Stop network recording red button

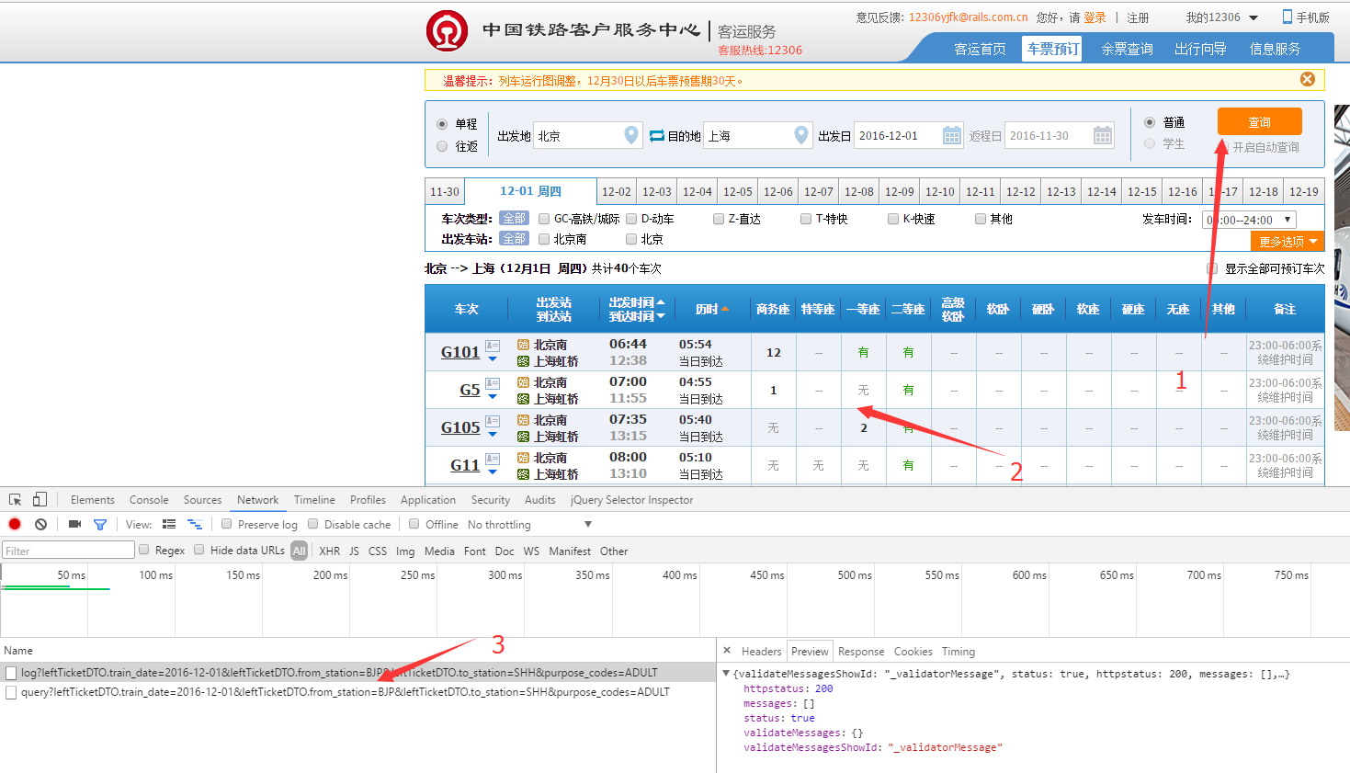[x=15, y=524]
